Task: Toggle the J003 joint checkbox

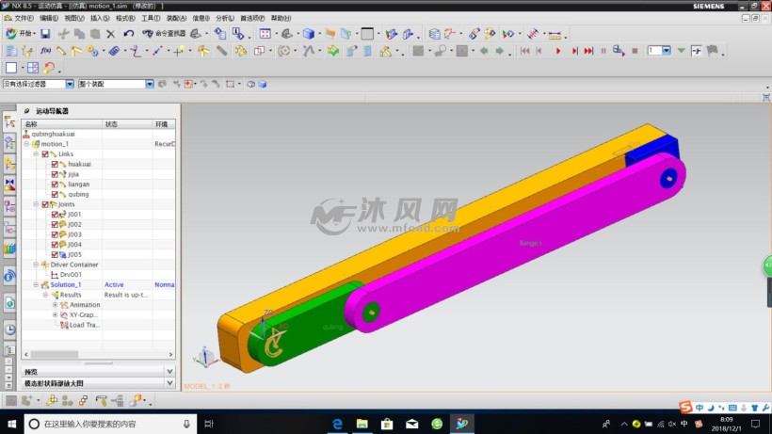Action: click(x=55, y=234)
